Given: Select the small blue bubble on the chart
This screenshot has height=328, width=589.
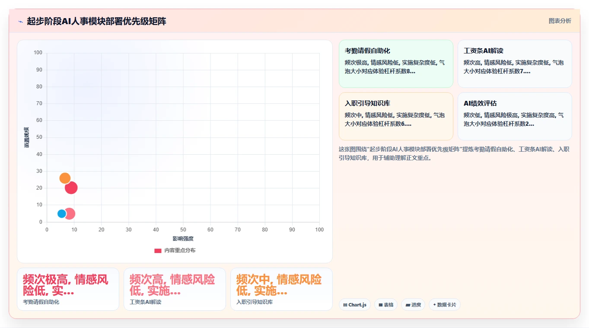Looking at the screenshot, I should 62,213.
